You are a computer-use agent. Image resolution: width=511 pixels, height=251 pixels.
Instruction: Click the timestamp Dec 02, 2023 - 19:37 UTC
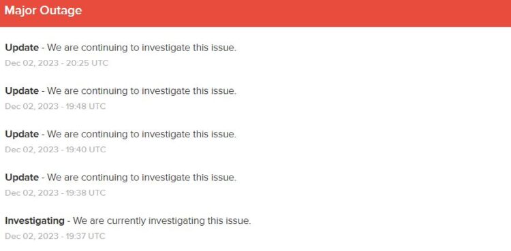[55, 236]
